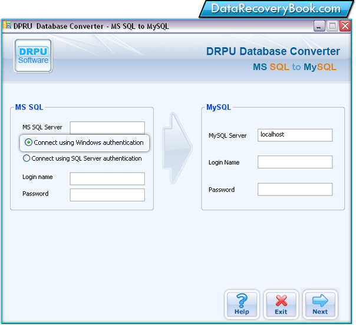Click the MySQL Server field containing localhost
Image resolution: width=356 pixels, height=325 pixels.
click(295, 135)
